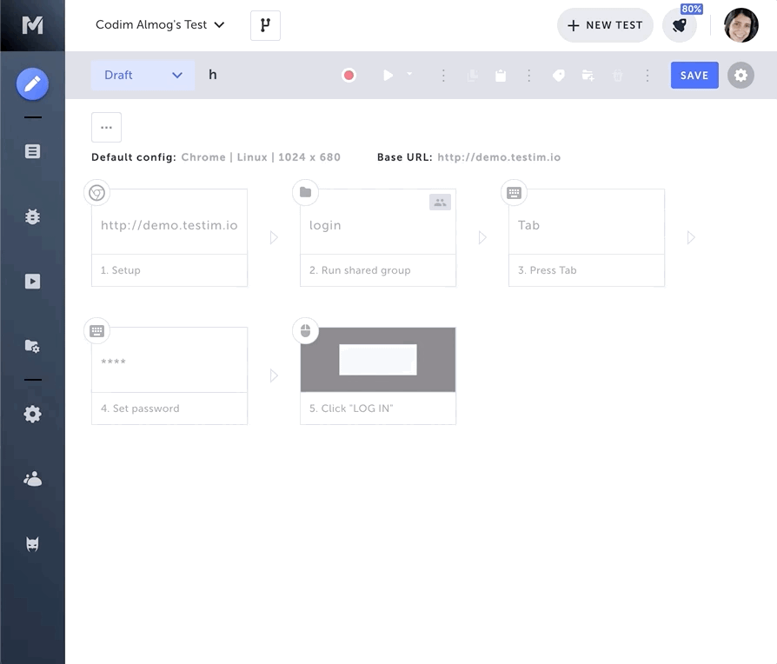Click the Chrome default config link
The width and height of the screenshot is (777, 664).
[x=203, y=157]
